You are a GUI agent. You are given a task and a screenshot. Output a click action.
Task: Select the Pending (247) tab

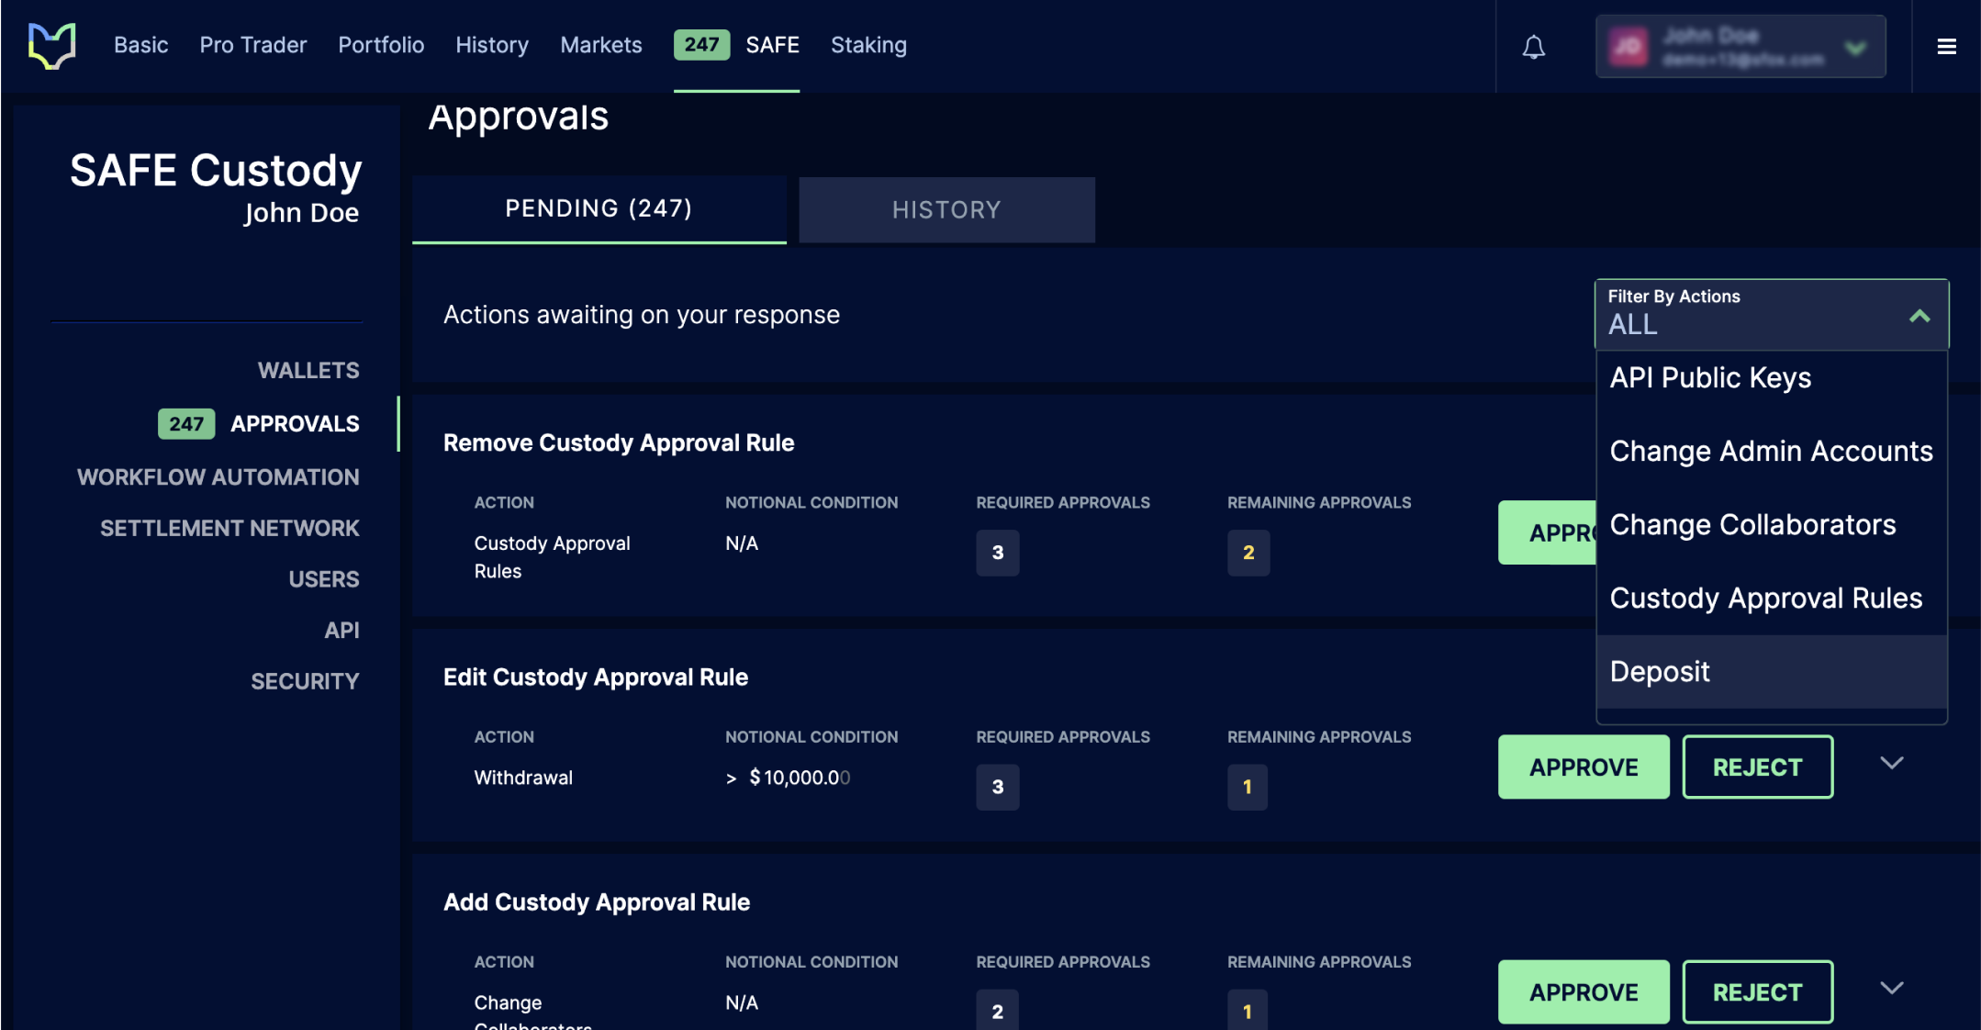point(599,209)
